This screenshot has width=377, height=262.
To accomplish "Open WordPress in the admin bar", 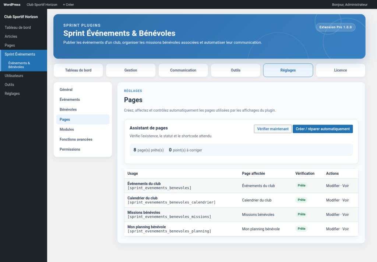I will click(x=12, y=4).
